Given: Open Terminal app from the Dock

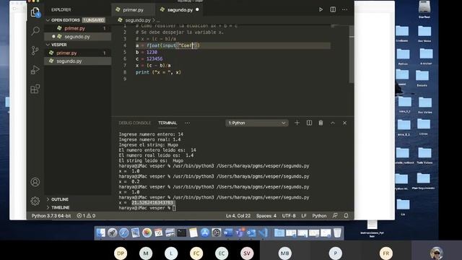Looking at the screenshot, I should pos(181,233).
